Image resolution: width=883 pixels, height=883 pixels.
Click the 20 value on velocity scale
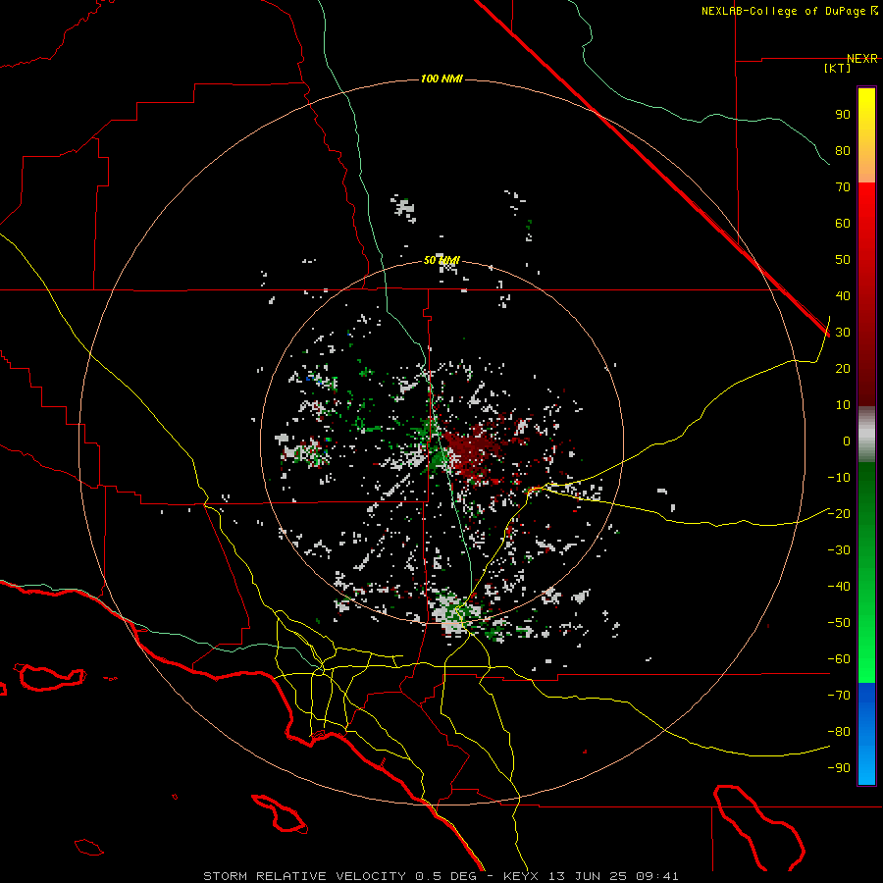843,369
